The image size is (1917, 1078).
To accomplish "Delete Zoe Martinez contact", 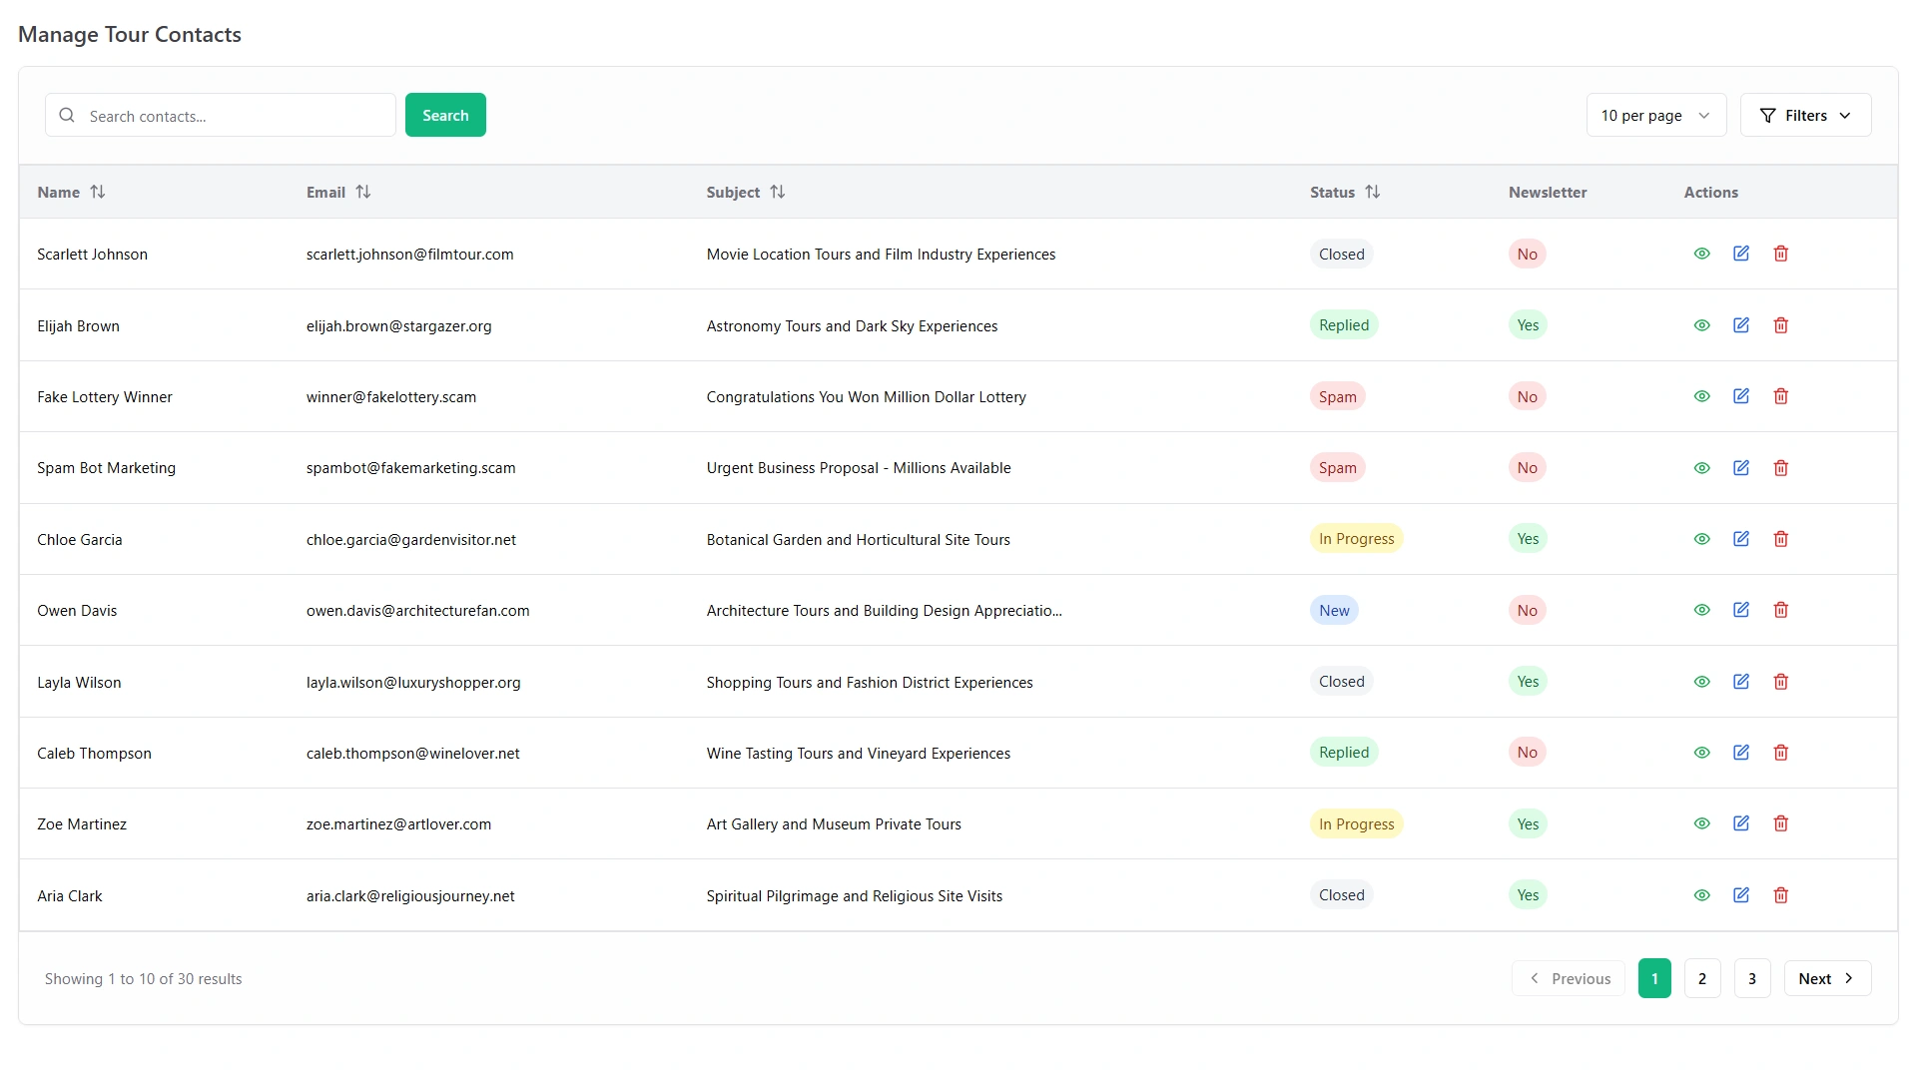I will [1781, 823].
